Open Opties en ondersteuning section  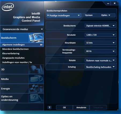click(22, 98)
